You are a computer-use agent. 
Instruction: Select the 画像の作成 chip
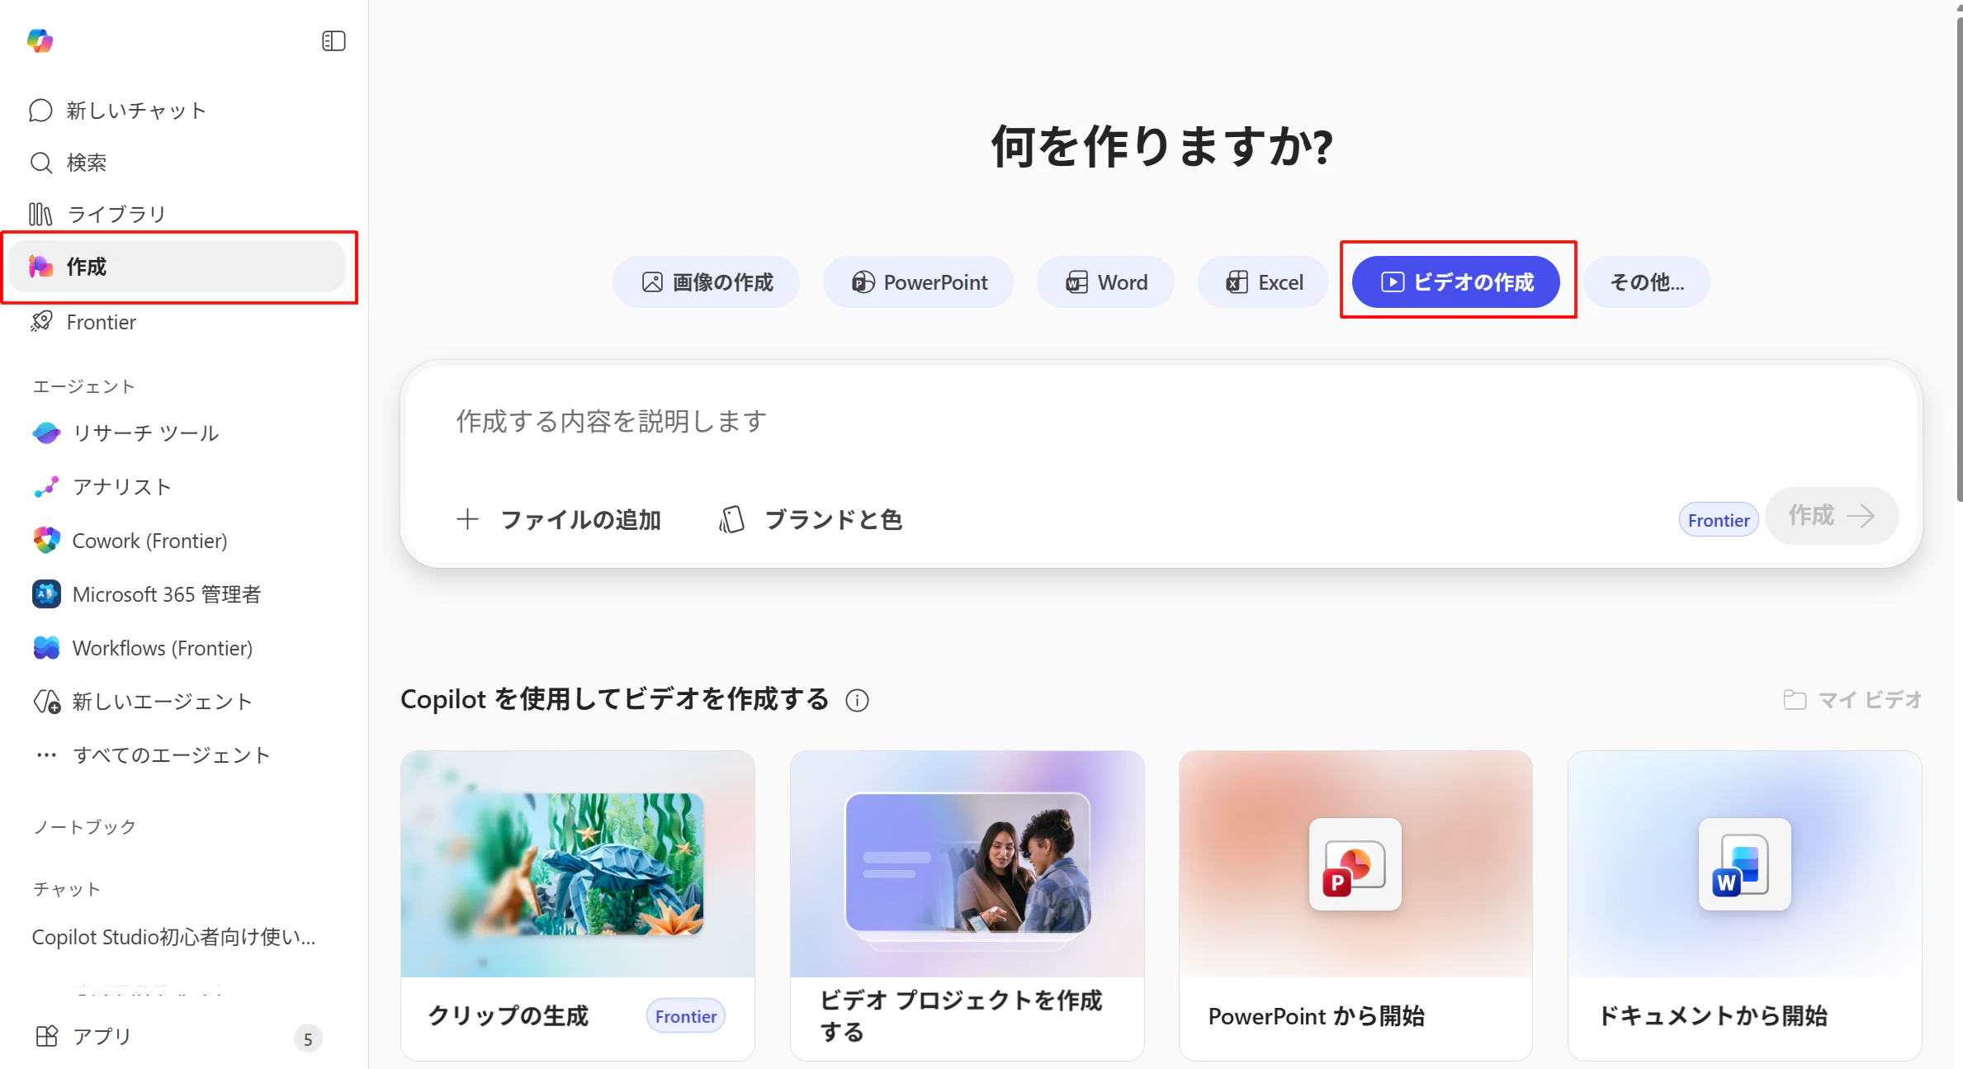707,282
